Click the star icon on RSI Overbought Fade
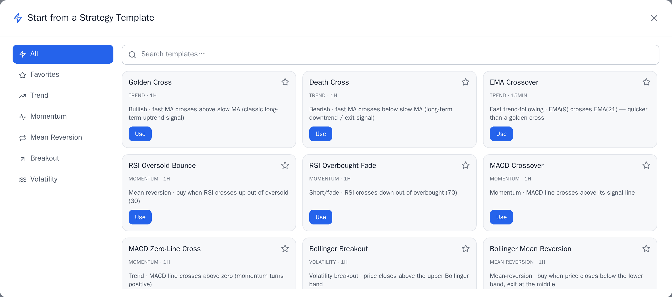The width and height of the screenshot is (672, 297). [x=466, y=165]
